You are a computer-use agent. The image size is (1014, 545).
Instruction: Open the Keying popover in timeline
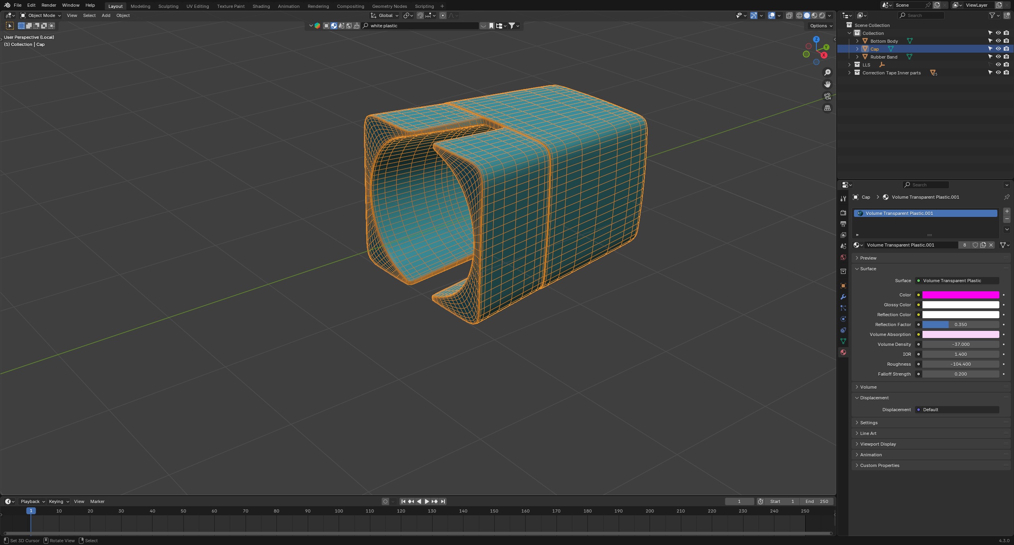tap(59, 501)
